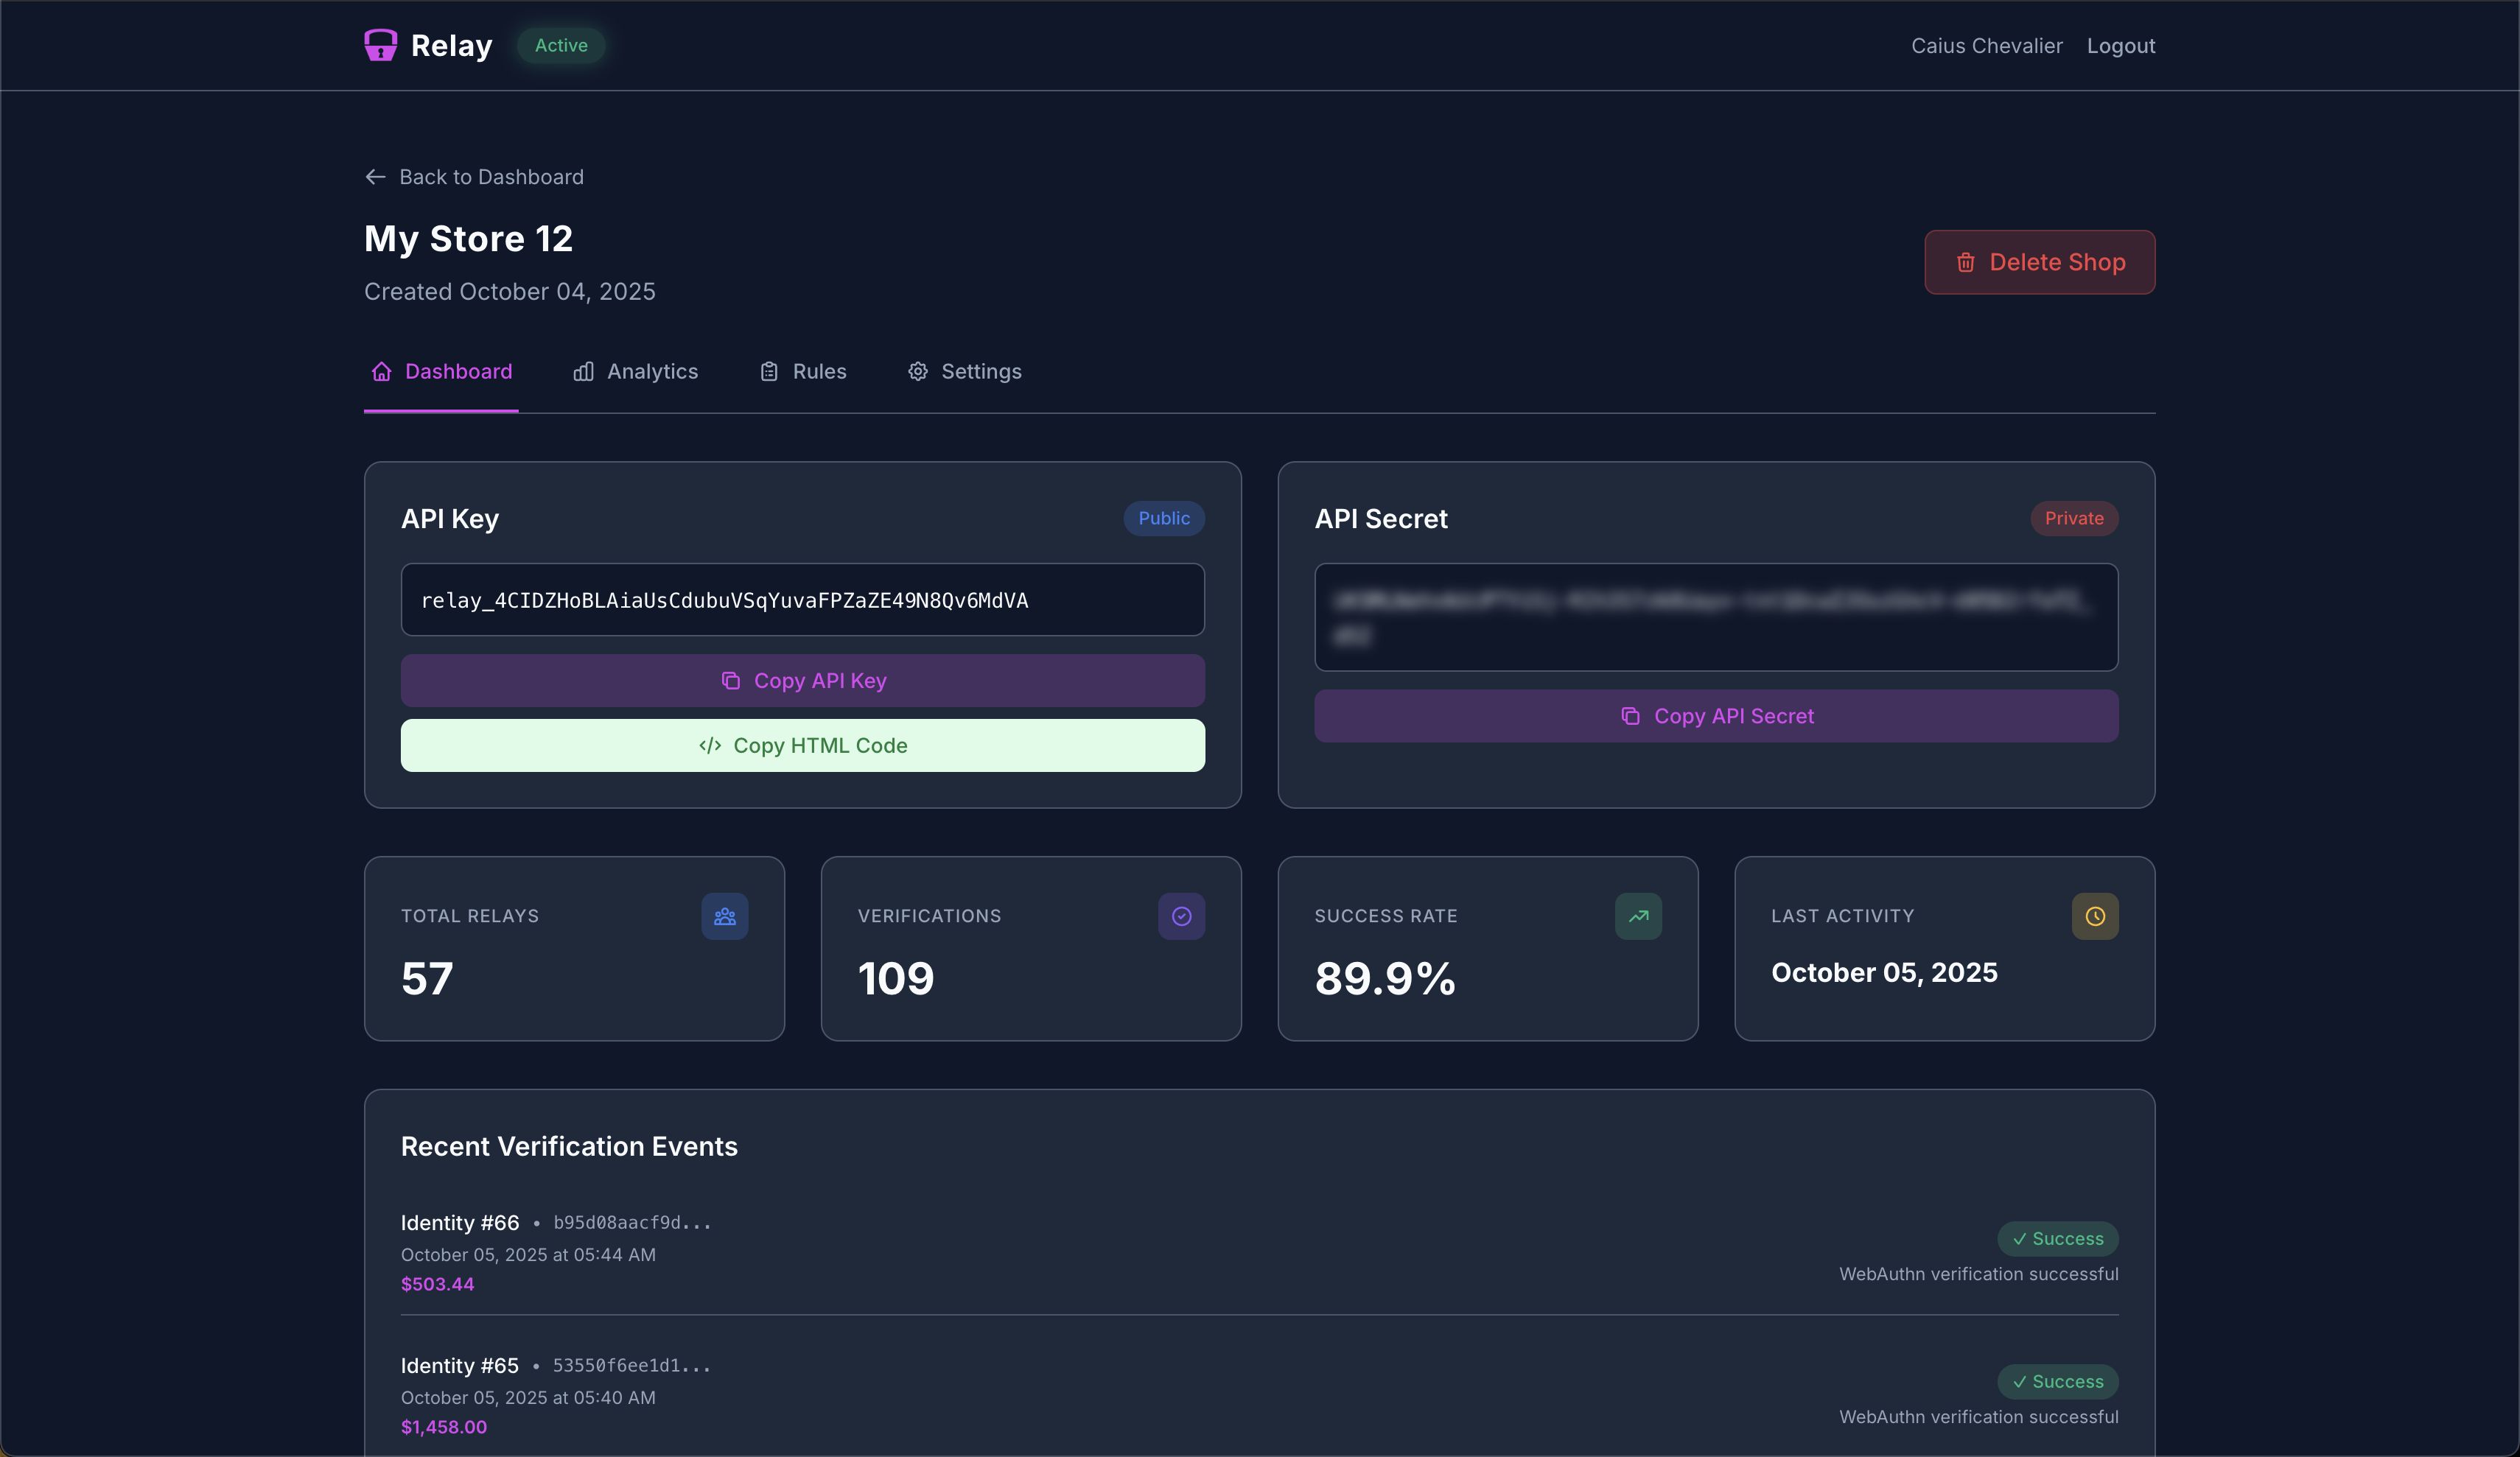Image resolution: width=2520 pixels, height=1457 pixels.
Task: Click the Relay logo icon
Action: click(380, 45)
